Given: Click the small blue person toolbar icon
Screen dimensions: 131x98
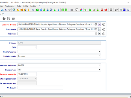Looking at the screenshot, I should click(58, 10).
